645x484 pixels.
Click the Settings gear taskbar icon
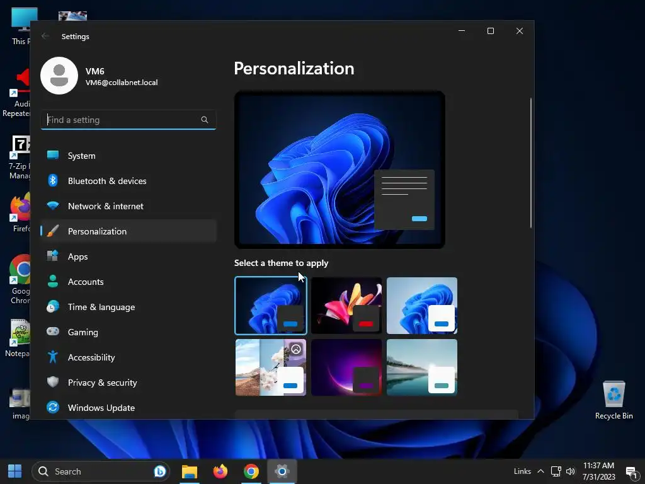click(282, 471)
